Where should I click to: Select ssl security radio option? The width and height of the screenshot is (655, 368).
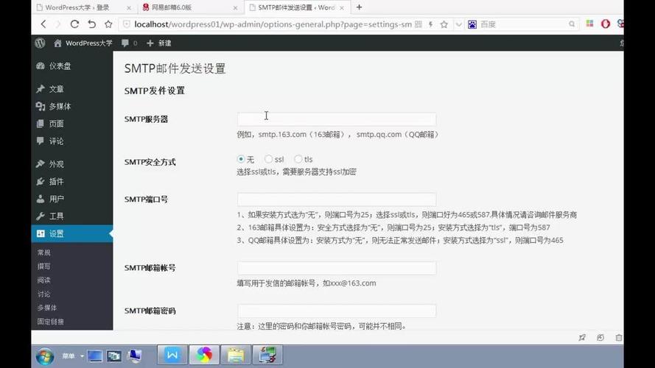pyautogui.click(x=269, y=159)
